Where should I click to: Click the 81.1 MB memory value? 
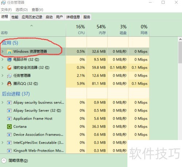(x=99, y=83)
